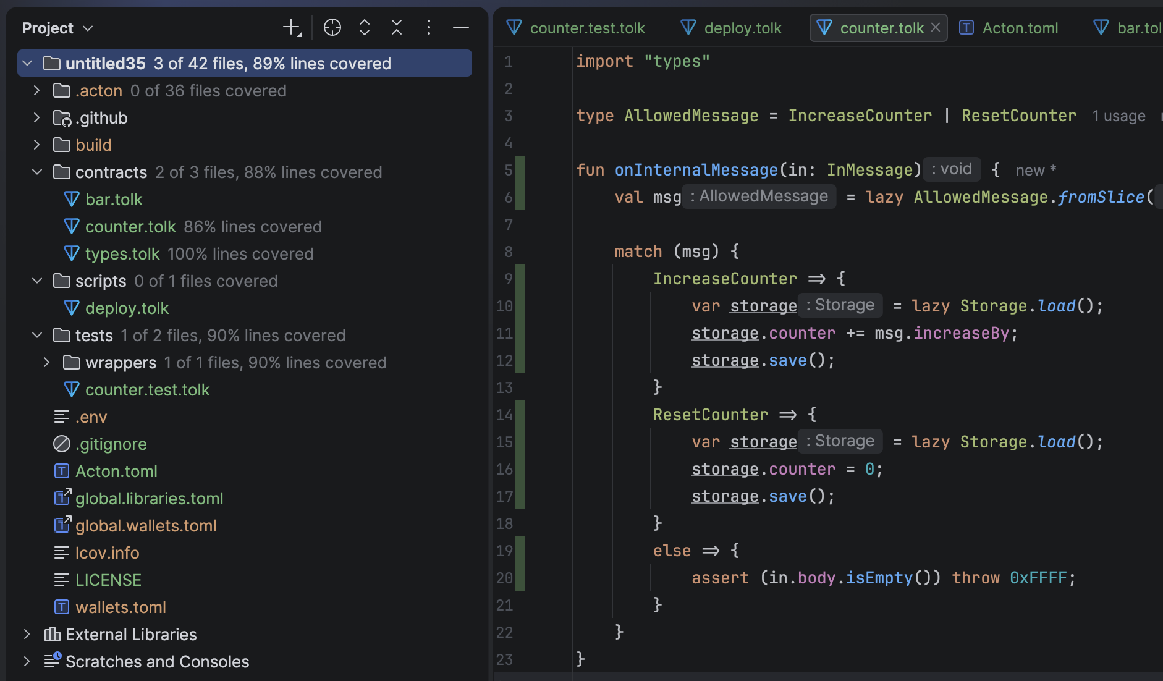
Task: Click the Collapse All icon in Project toolbar
Action: (x=397, y=28)
